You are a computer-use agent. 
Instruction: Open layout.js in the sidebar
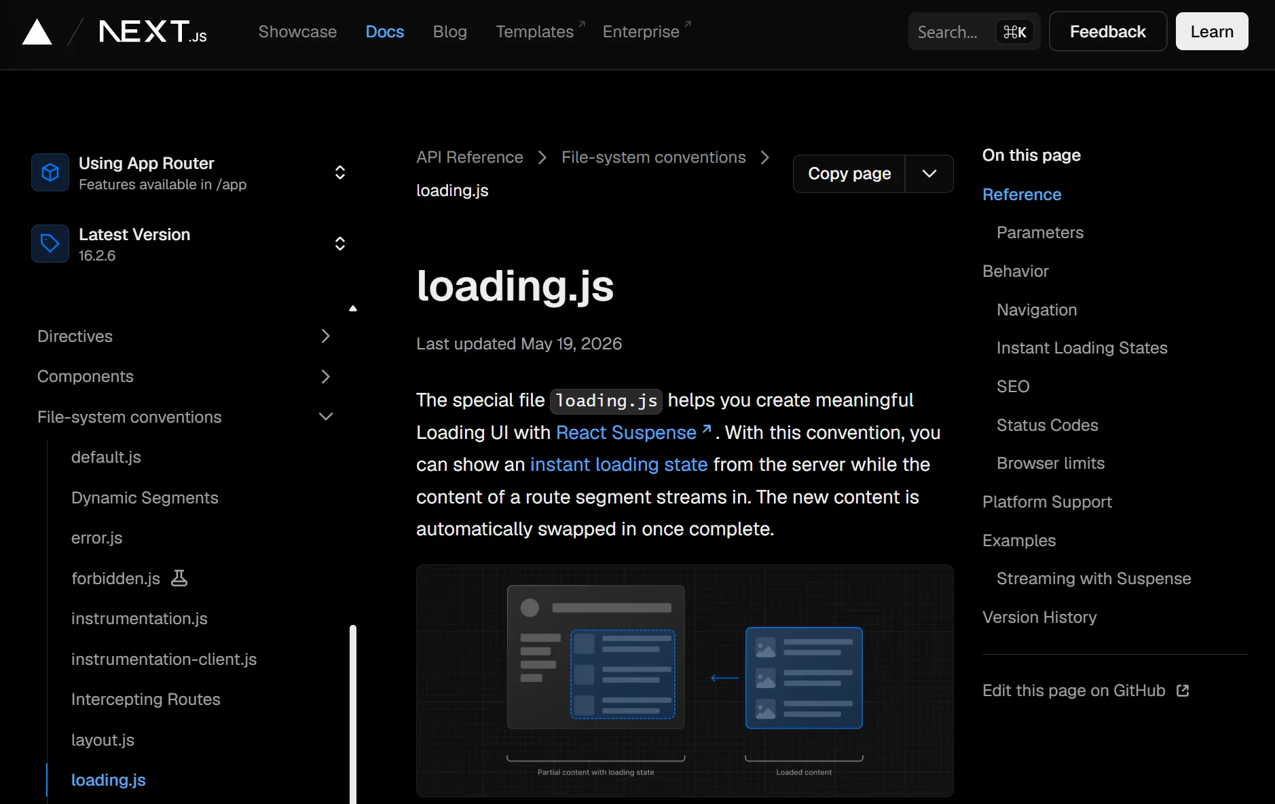tap(103, 740)
